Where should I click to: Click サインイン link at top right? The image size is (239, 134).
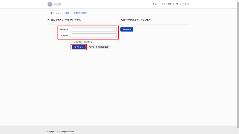pos(186,4)
